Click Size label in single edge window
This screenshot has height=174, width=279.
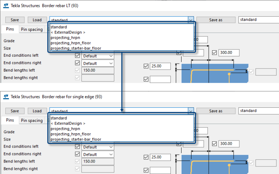(x=7, y=139)
